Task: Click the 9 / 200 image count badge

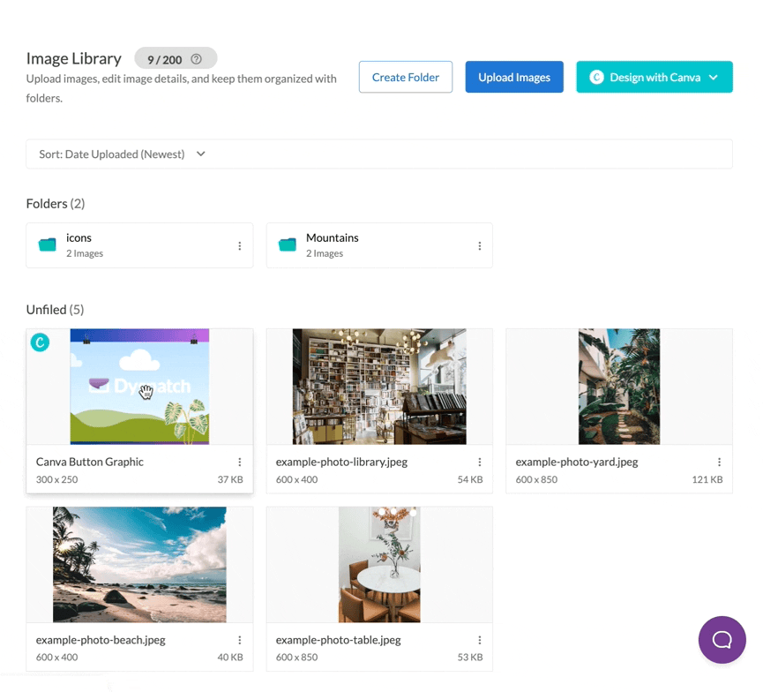Action: [x=176, y=59]
